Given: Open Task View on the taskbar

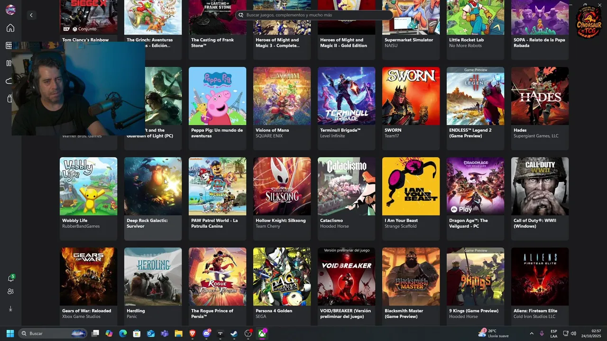Looking at the screenshot, I should [95, 333].
